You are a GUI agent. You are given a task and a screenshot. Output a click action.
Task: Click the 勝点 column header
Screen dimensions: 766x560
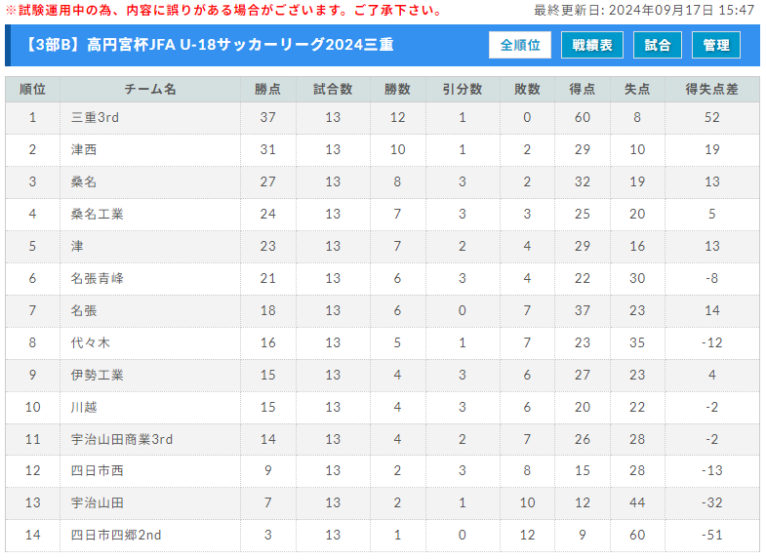point(267,89)
